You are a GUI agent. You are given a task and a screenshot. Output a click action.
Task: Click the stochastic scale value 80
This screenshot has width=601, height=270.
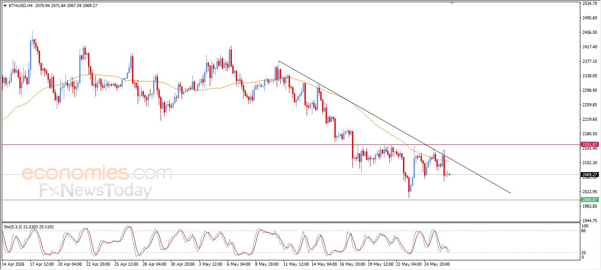(583, 230)
